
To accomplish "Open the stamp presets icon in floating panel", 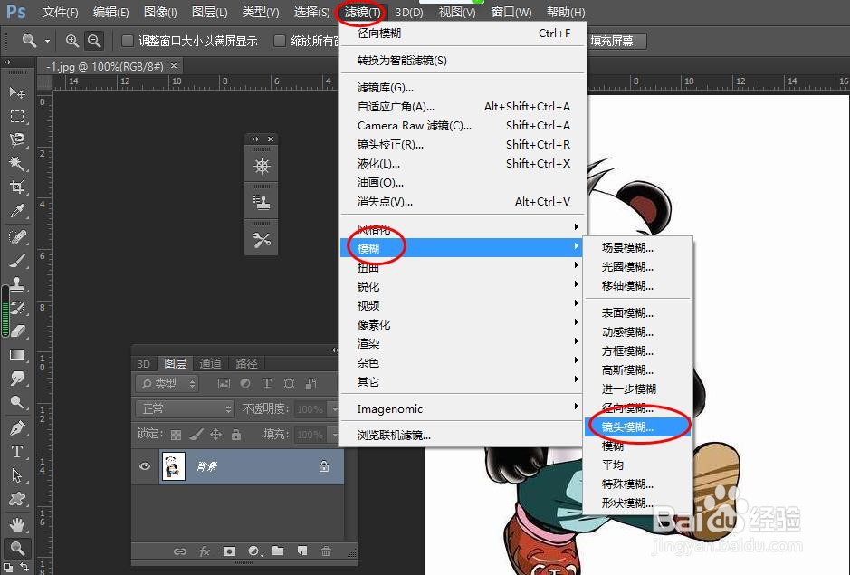I will (x=262, y=202).
